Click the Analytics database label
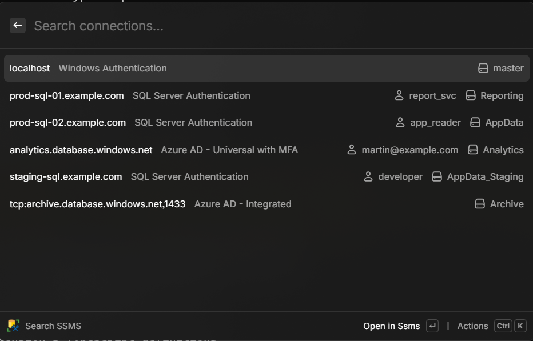This screenshot has width=533, height=341. click(503, 150)
